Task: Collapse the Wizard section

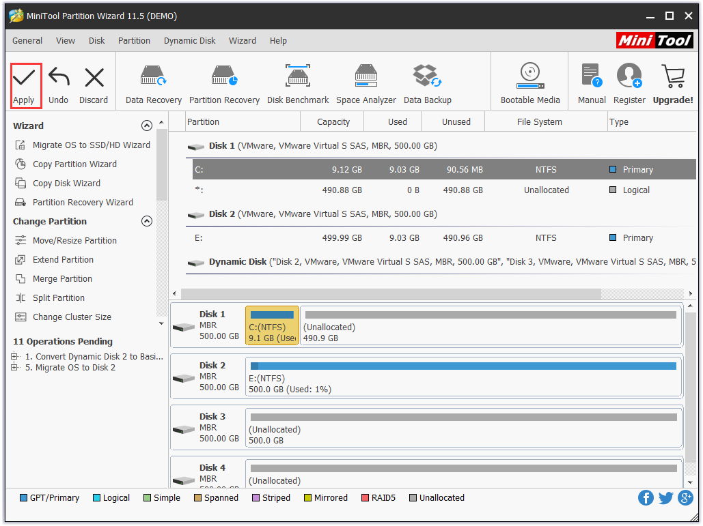Action: coord(147,126)
